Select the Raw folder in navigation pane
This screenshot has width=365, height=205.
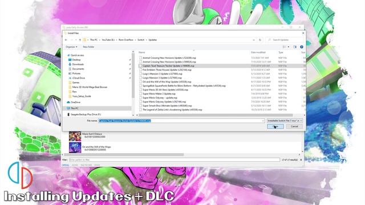(x=74, y=92)
